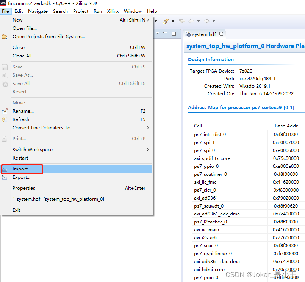Click base address 0x41600000
Image resolution: width=305 pixels, height=282 pixels.
(286, 230)
